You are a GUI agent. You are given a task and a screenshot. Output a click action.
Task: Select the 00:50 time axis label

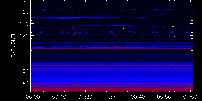(x=164, y=97)
